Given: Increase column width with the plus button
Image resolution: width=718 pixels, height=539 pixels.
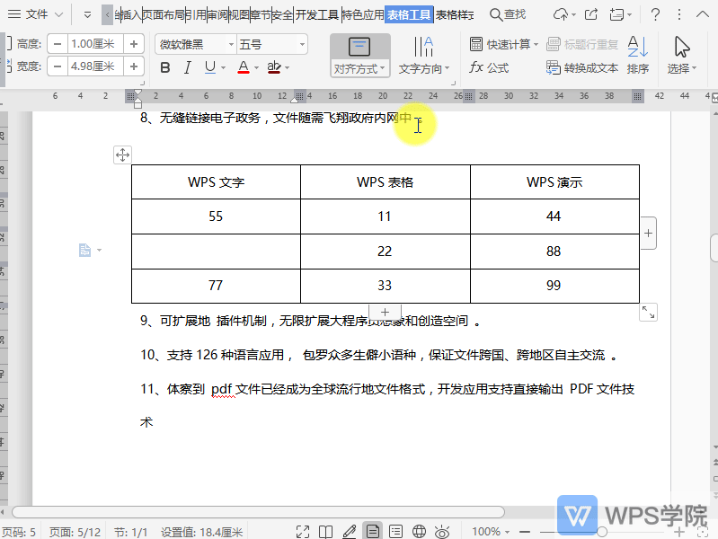Looking at the screenshot, I should pos(134,66).
